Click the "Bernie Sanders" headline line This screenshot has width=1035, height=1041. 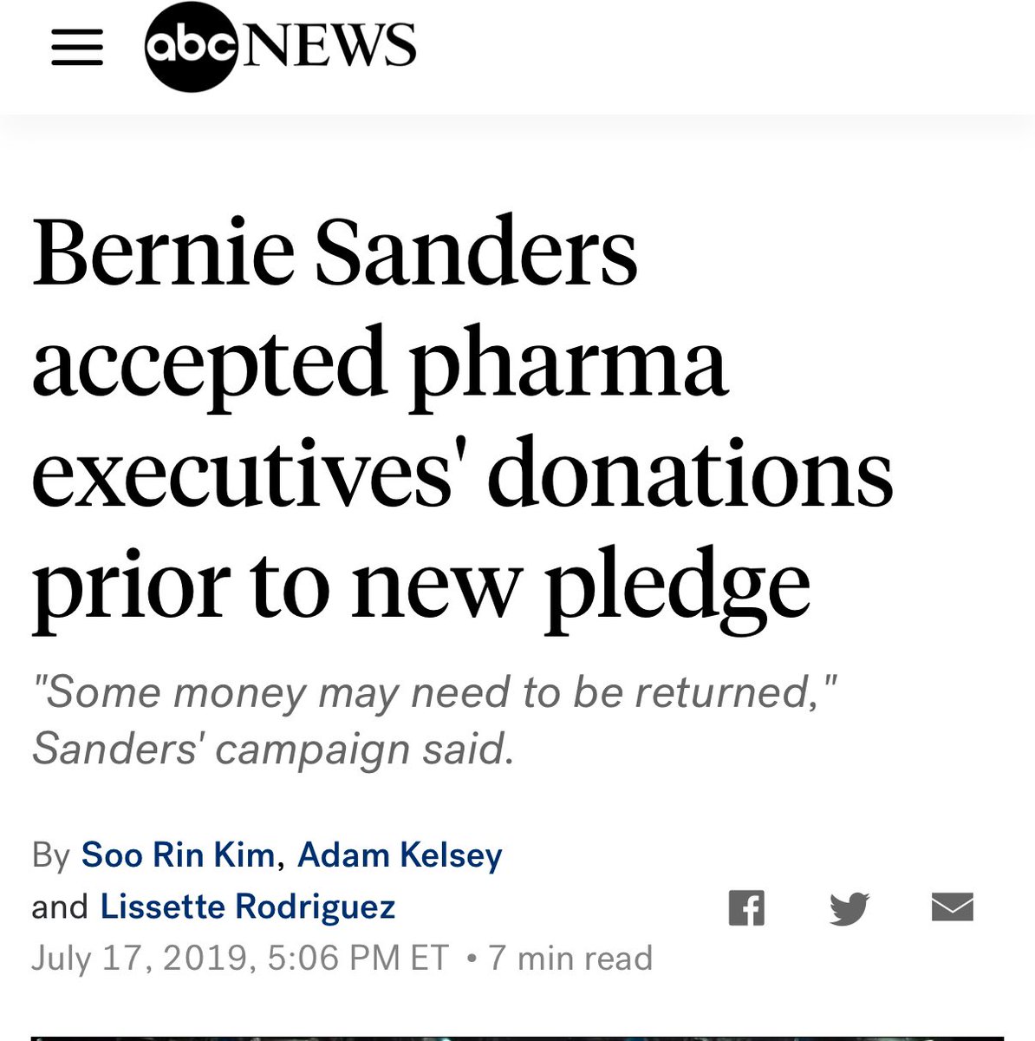coord(335,251)
